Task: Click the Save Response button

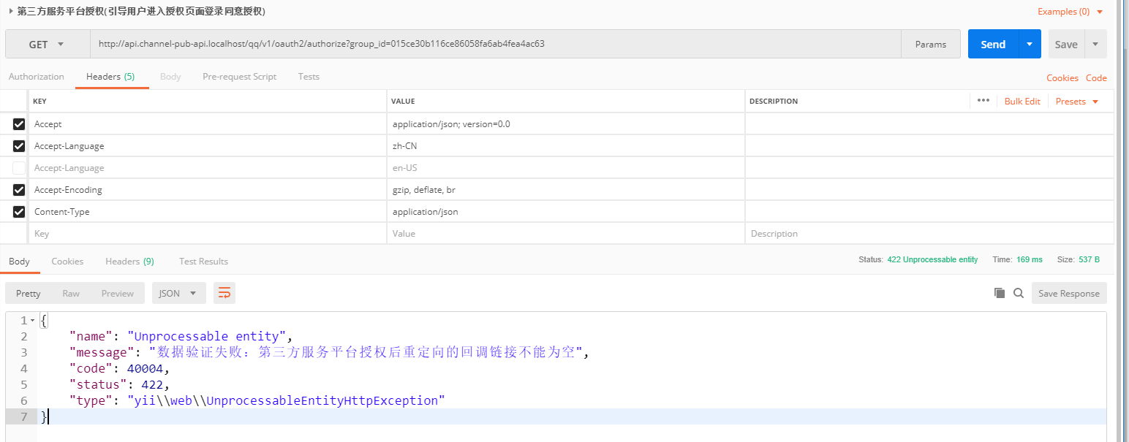Action: point(1068,293)
